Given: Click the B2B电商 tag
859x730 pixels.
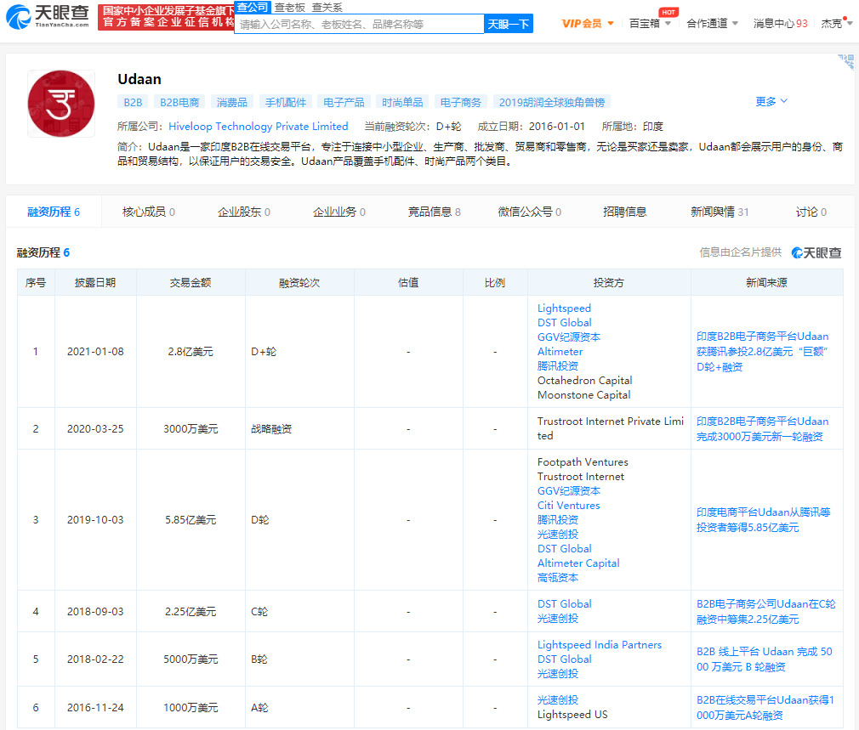Looking at the screenshot, I should point(179,102).
